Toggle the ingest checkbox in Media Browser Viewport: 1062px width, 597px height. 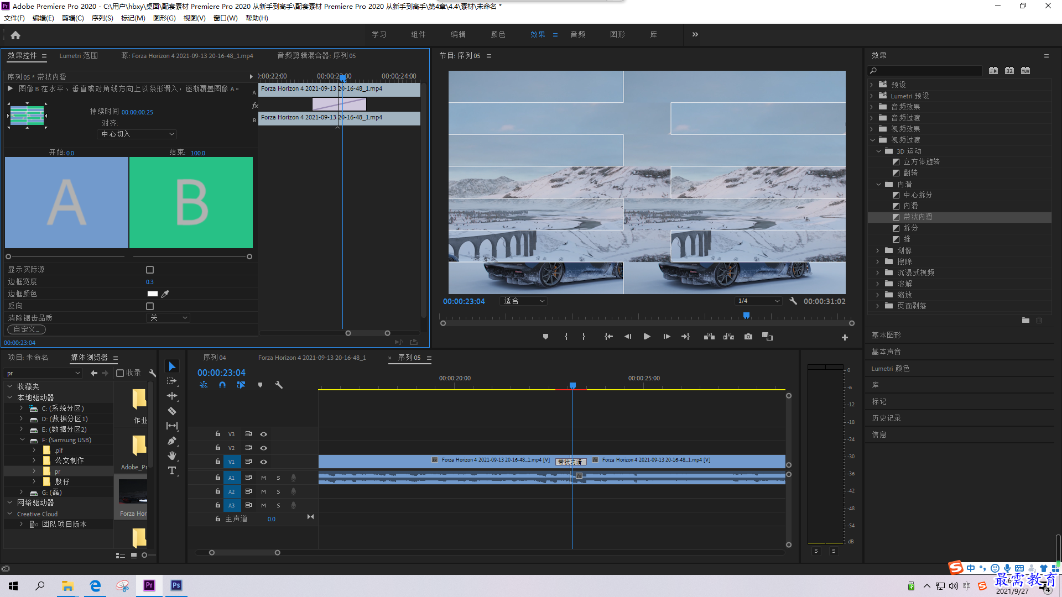(x=120, y=373)
